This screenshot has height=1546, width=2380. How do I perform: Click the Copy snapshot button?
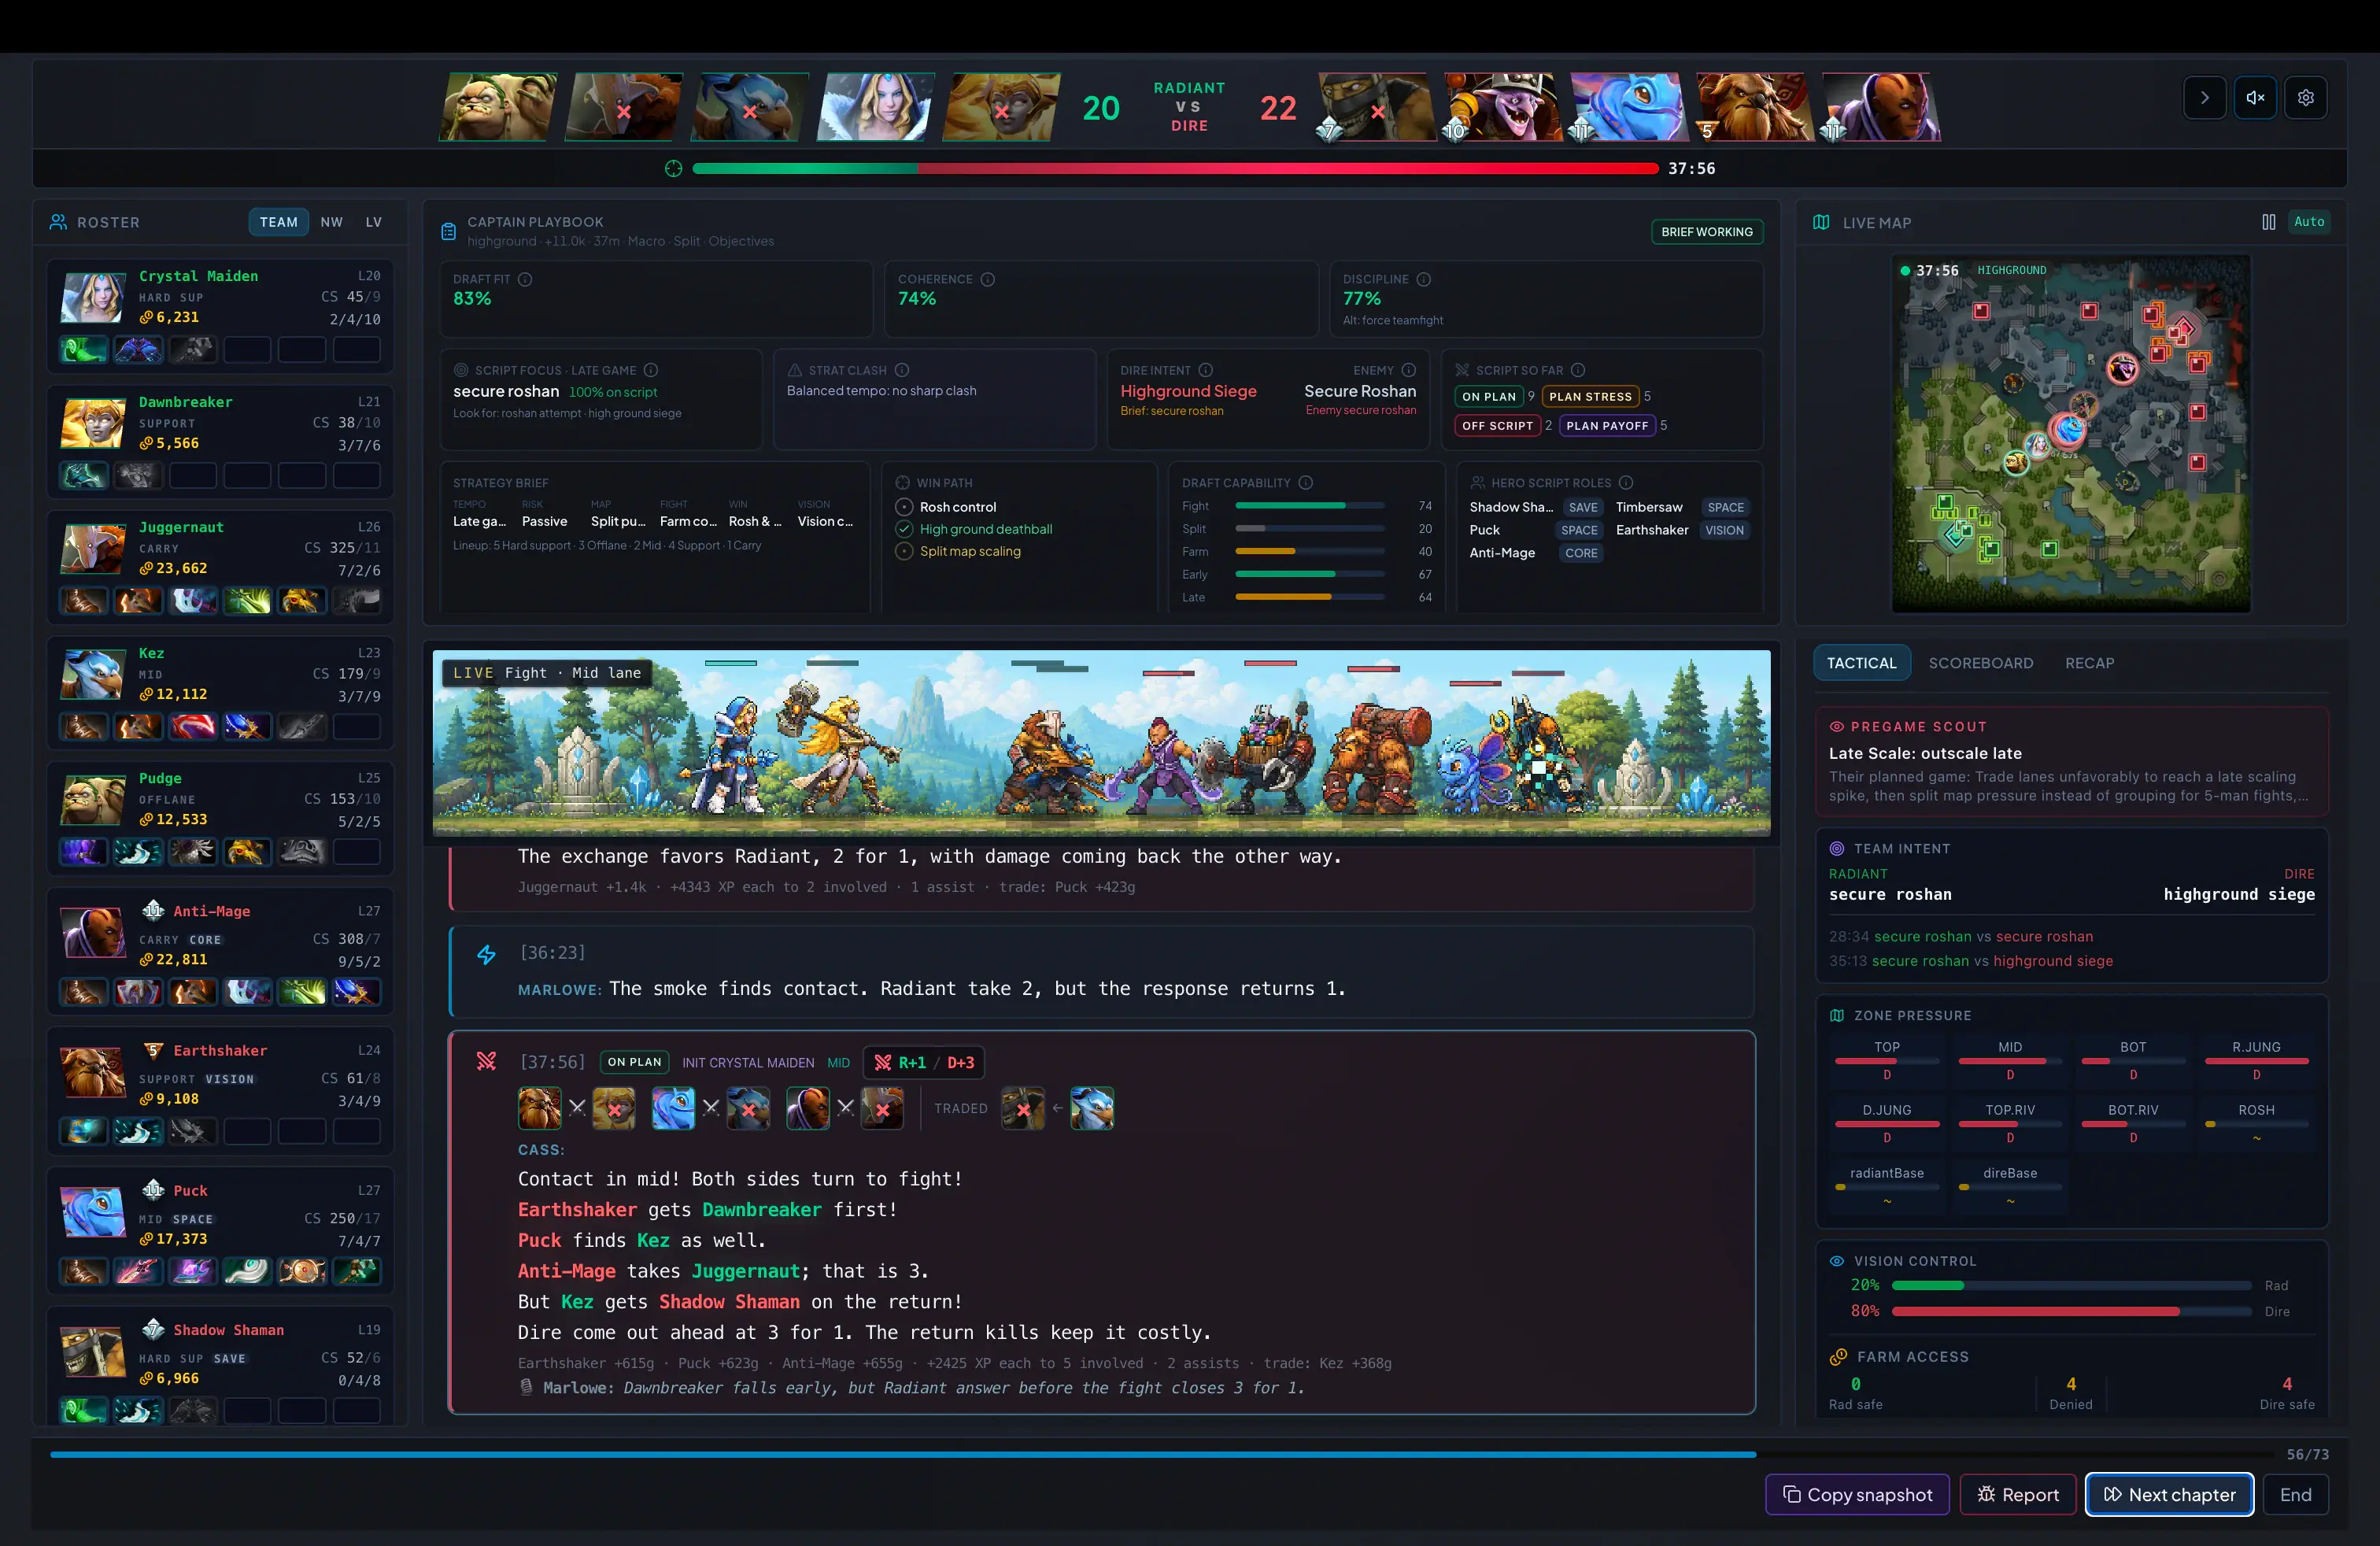1857,1495
